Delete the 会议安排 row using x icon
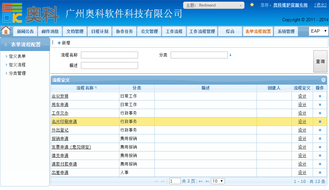Image resolution: width=329 pixels, height=190 pixels. pyautogui.click(x=320, y=96)
